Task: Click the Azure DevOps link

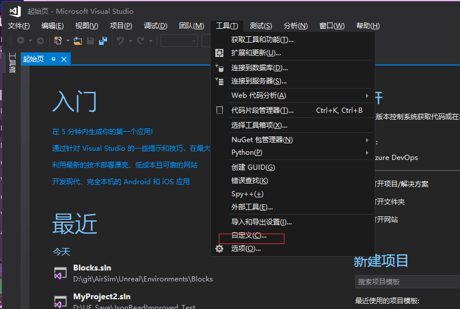Action: point(396,158)
